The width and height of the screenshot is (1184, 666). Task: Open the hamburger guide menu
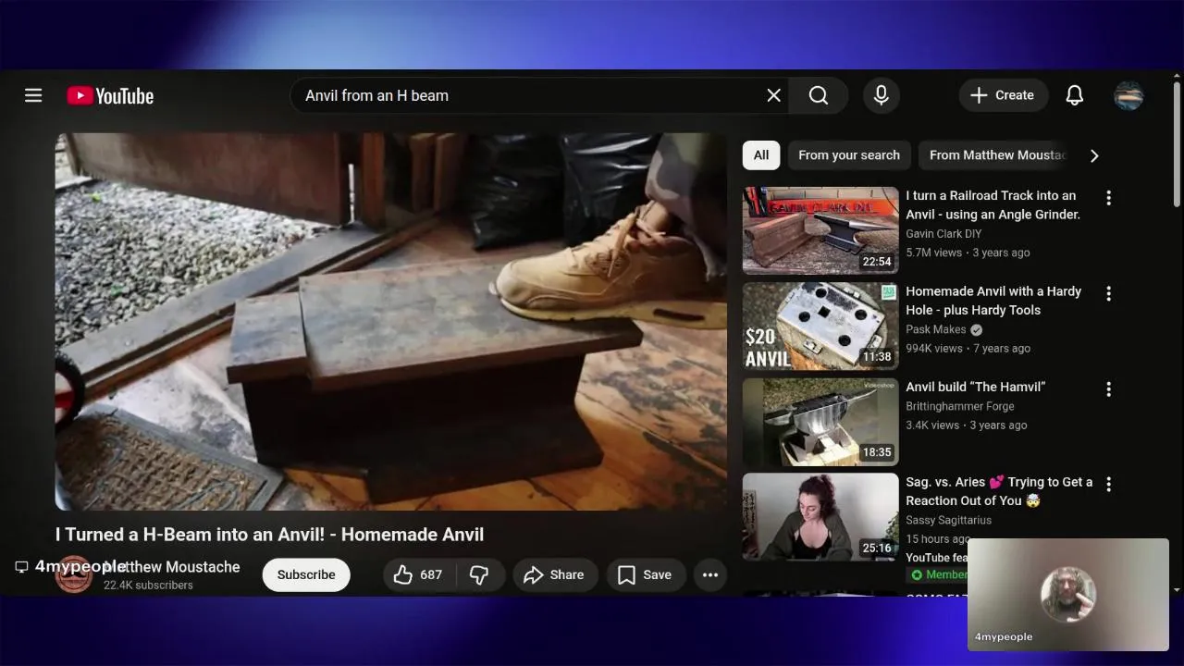pos(33,95)
